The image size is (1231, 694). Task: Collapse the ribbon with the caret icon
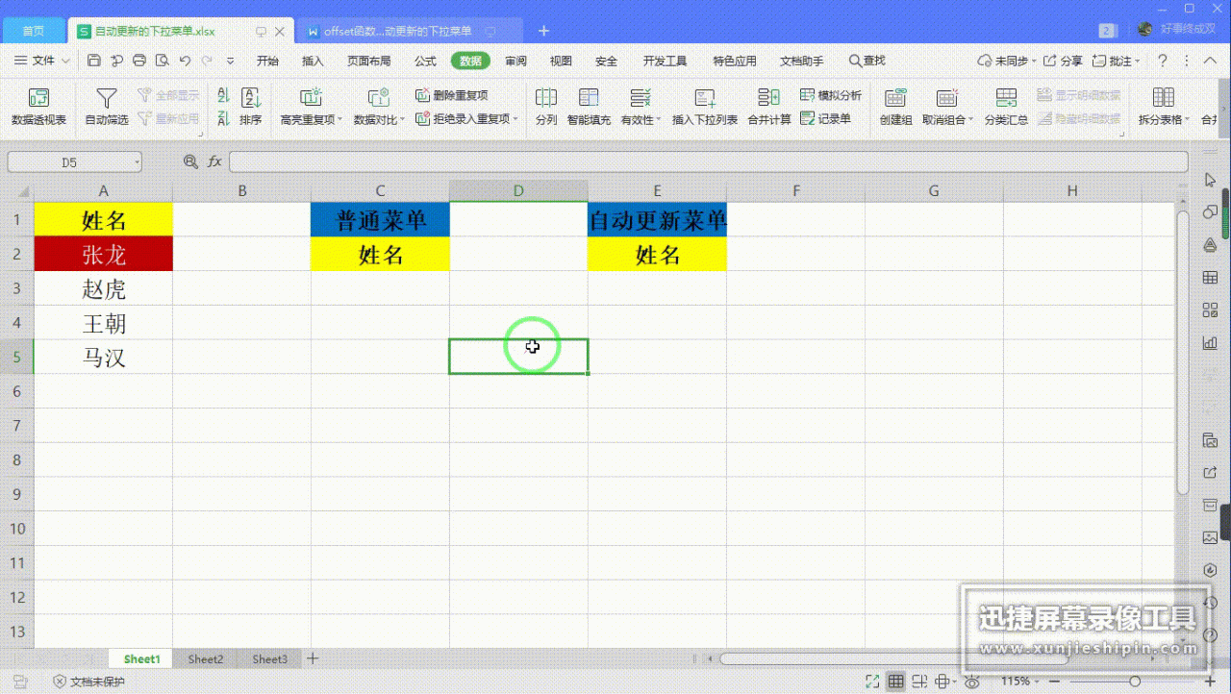(1208, 61)
